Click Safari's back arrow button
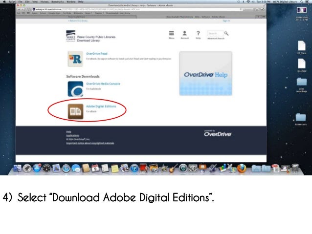 coord(19,9)
